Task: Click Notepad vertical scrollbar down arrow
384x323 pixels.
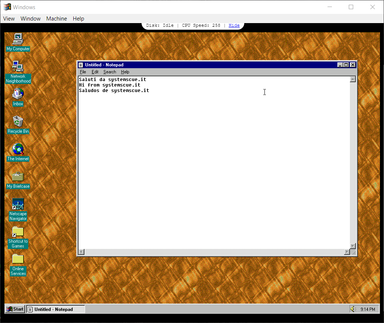Action: click(353, 246)
